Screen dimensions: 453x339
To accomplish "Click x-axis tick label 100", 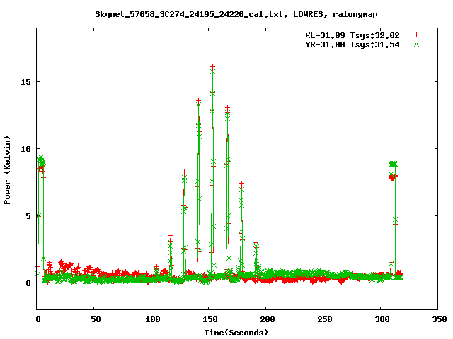I will (x=153, y=319).
